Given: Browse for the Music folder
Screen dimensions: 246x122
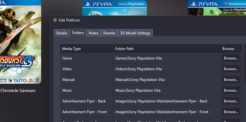Looking at the screenshot, I should [x=231, y=90].
